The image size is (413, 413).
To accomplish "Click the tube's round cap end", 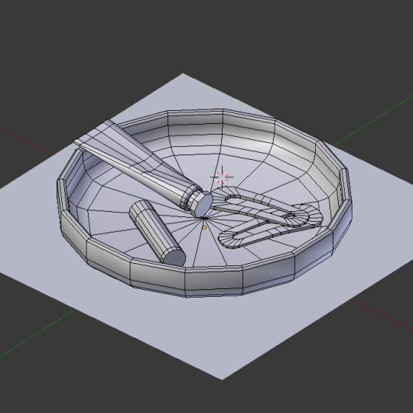I will [x=203, y=204].
